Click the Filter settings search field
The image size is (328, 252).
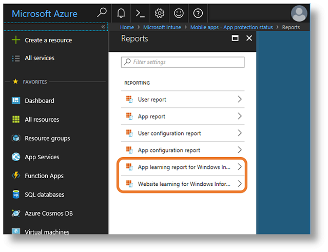pos(183,62)
